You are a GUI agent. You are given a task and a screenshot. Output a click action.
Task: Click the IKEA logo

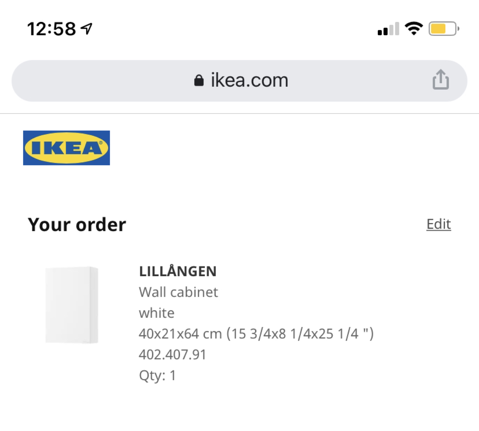click(x=67, y=148)
